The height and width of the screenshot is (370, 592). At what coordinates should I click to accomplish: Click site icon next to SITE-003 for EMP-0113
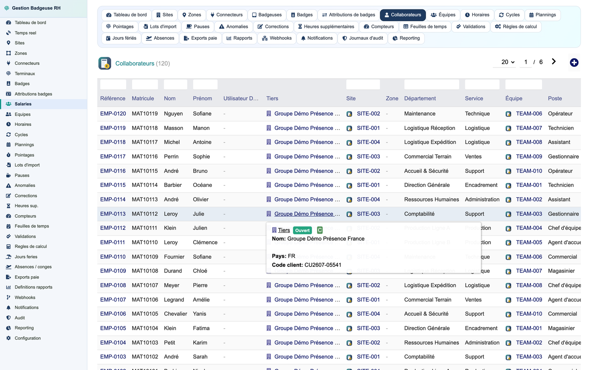(x=349, y=214)
